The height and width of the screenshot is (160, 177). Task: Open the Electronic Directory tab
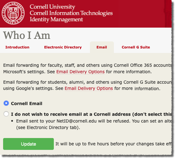pyautogui.click(x=63, y=47)
